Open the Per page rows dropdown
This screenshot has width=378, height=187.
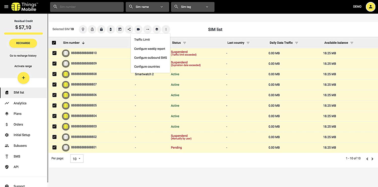[x=77, y=159]
